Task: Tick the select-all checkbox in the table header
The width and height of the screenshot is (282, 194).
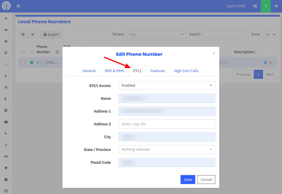Action: pos(23,52)
